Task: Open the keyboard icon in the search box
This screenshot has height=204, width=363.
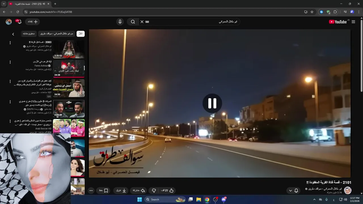Action: [x=147, y=22]
